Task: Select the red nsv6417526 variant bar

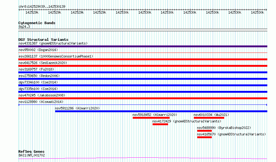Action: (143, 66)
